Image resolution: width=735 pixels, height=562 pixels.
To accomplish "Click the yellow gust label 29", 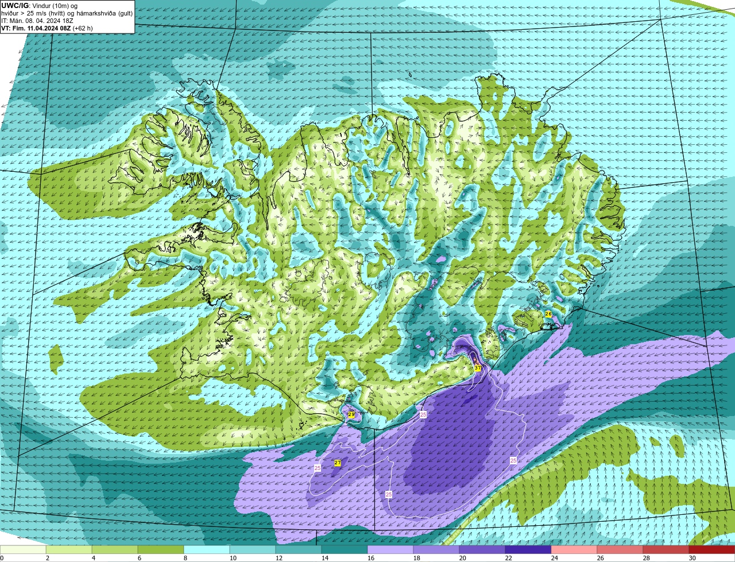I will coord(351,414).
